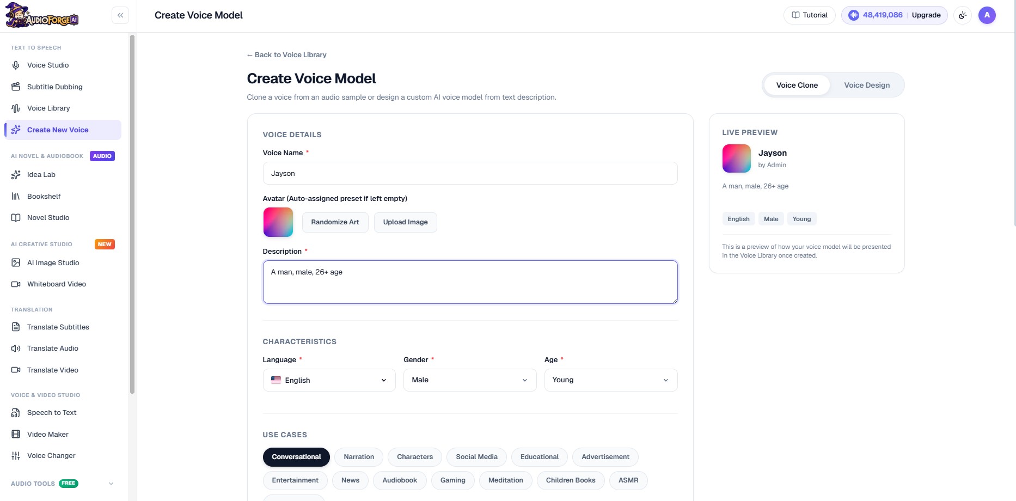This screenshot has width=1016, height=501.
Task: Expand the Audio Tools section chevron
Action: coord(111,484)
